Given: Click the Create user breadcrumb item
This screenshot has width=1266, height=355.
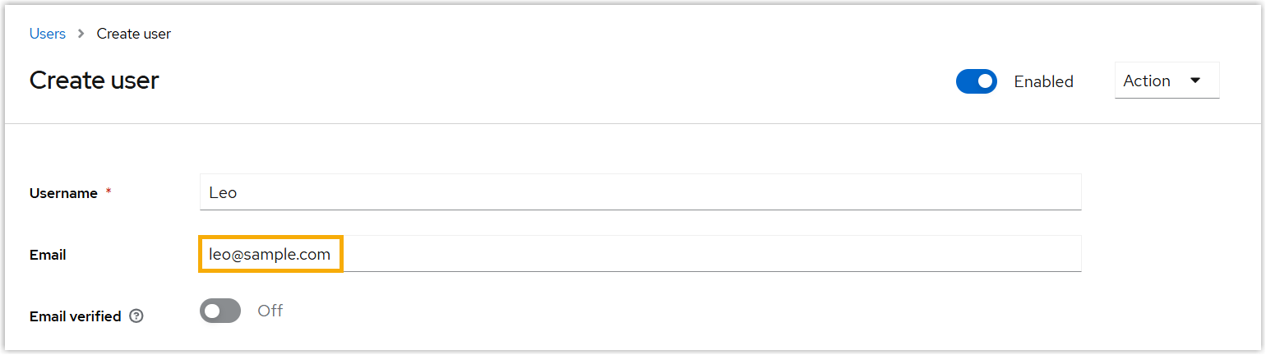Looking at the screenshot, I should (x=133, y=34).
